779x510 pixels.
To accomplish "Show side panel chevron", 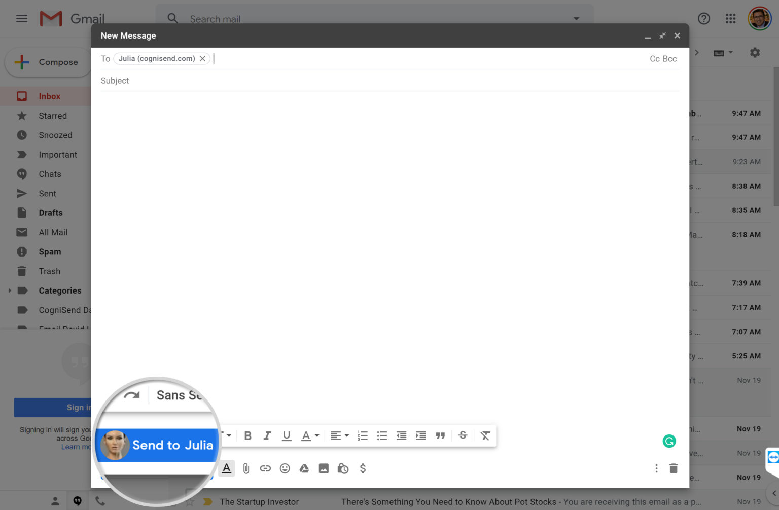I will click(774, 493).
